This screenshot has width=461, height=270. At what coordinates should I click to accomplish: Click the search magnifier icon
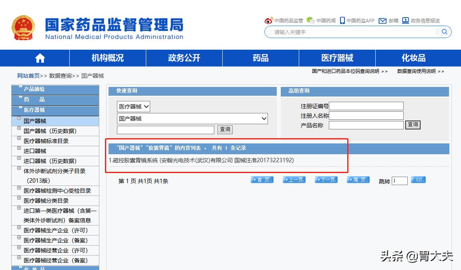click(444, 32)
